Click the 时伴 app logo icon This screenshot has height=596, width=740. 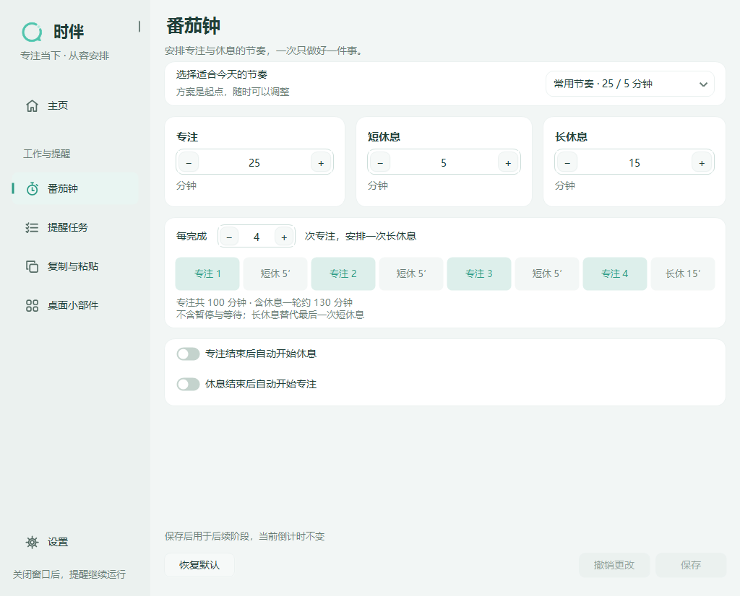[x=32, y=32]
